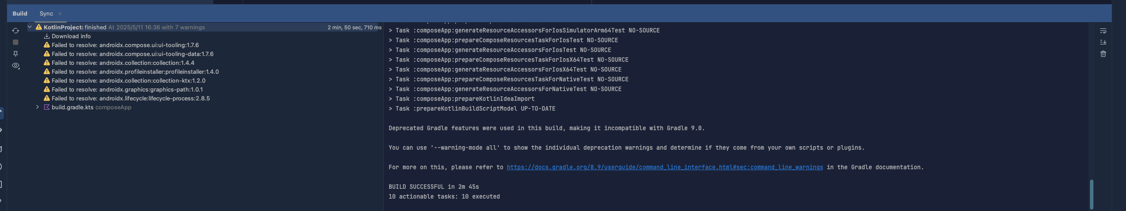Open the docs.gradle.org command line warnings link
The image size is (1126, 211).
click(665, 167)
